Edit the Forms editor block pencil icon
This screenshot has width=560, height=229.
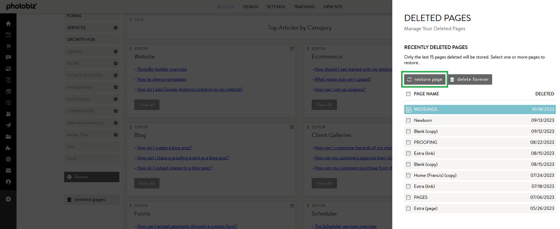click(x=292, y=205)
